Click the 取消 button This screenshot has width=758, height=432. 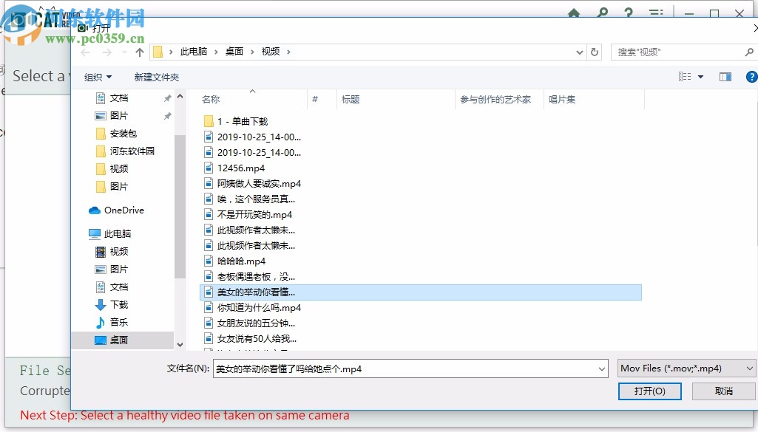click(x=724, y=391)
